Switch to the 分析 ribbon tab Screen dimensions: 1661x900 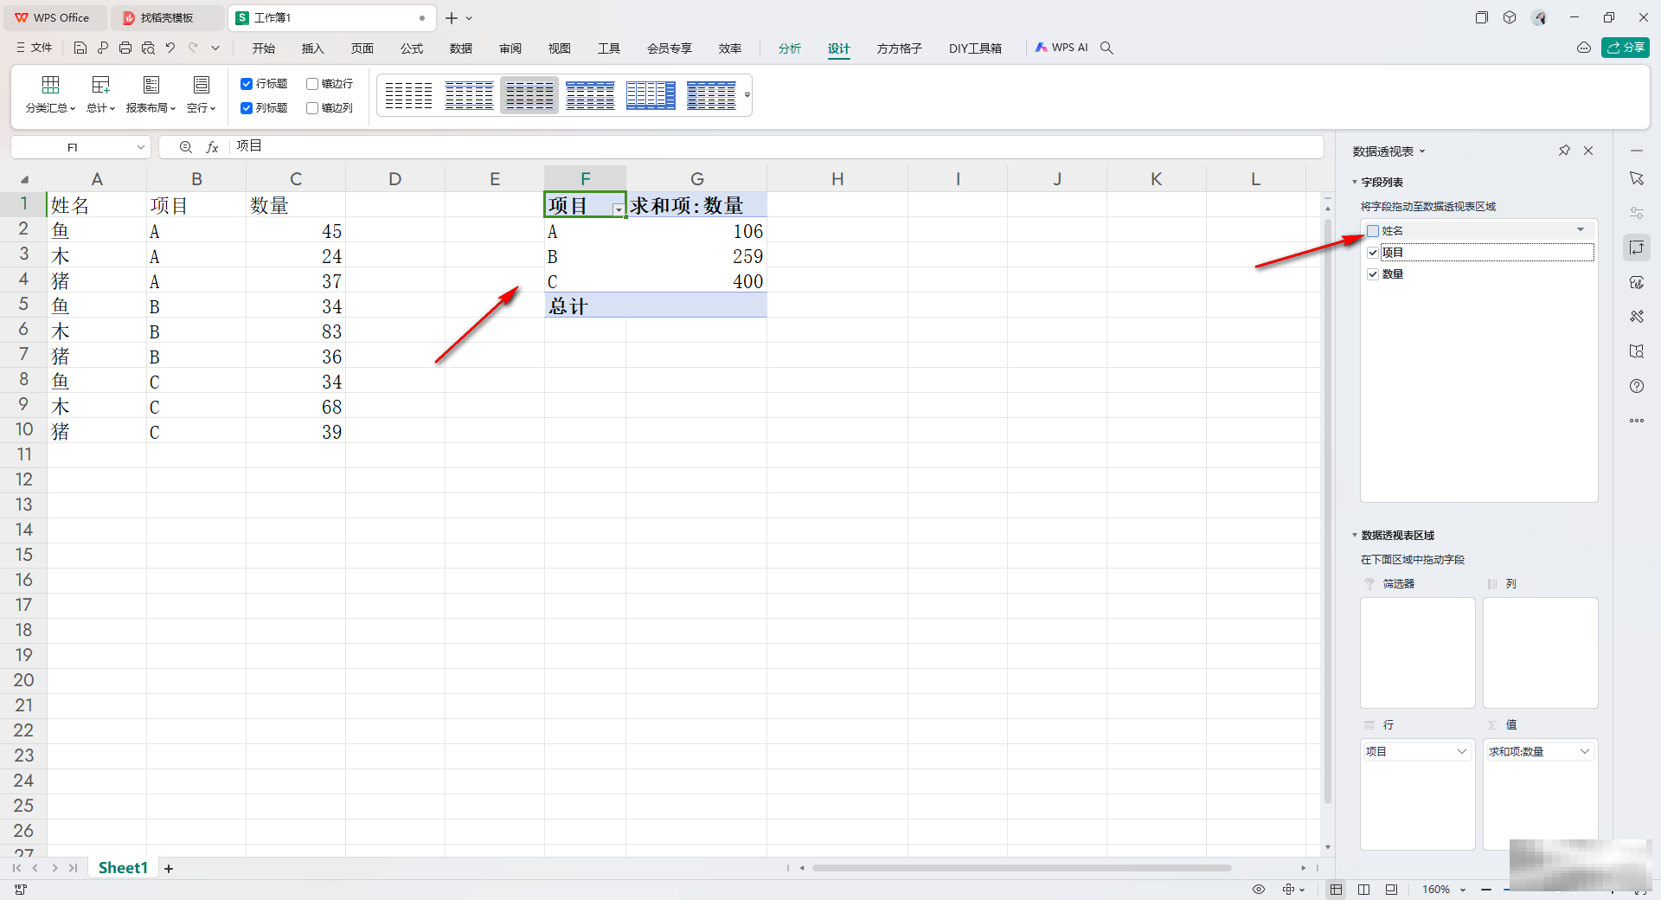pos(788,48)
